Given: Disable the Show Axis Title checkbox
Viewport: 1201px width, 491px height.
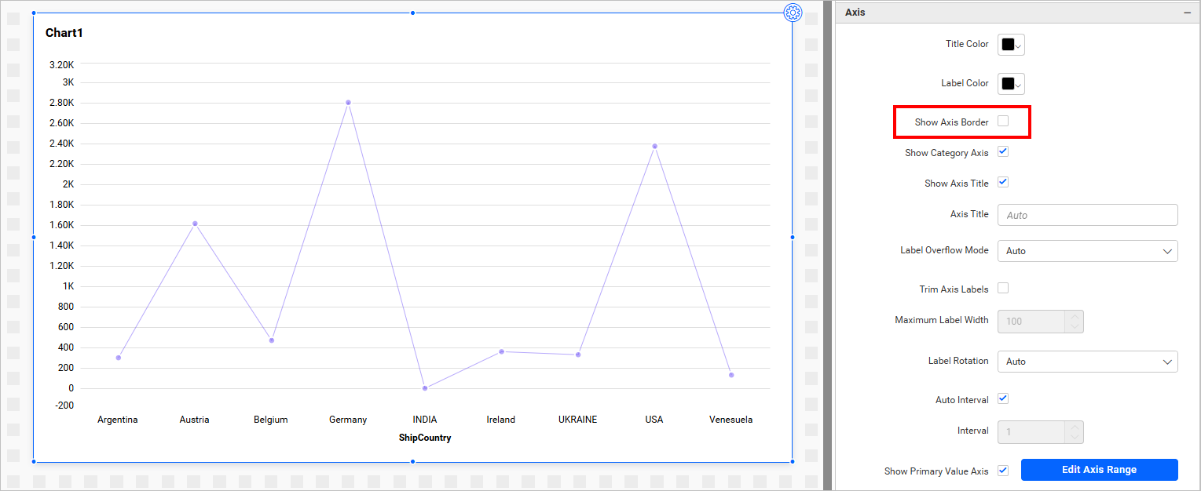Looking at the screenshot, I should [1003, 182].
